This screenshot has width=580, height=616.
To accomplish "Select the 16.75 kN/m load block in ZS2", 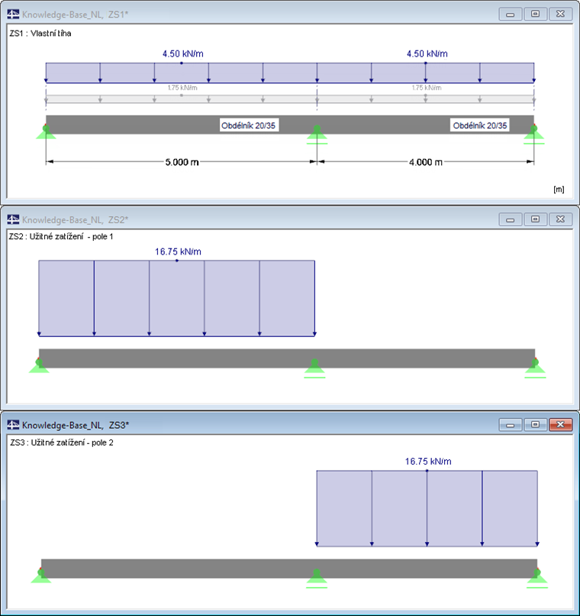I will [177, 298].
